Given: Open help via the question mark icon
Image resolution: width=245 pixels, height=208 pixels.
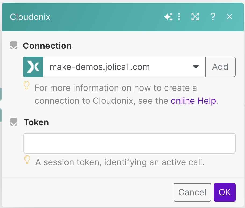Looking at the screenshot, I should (212, 17).
